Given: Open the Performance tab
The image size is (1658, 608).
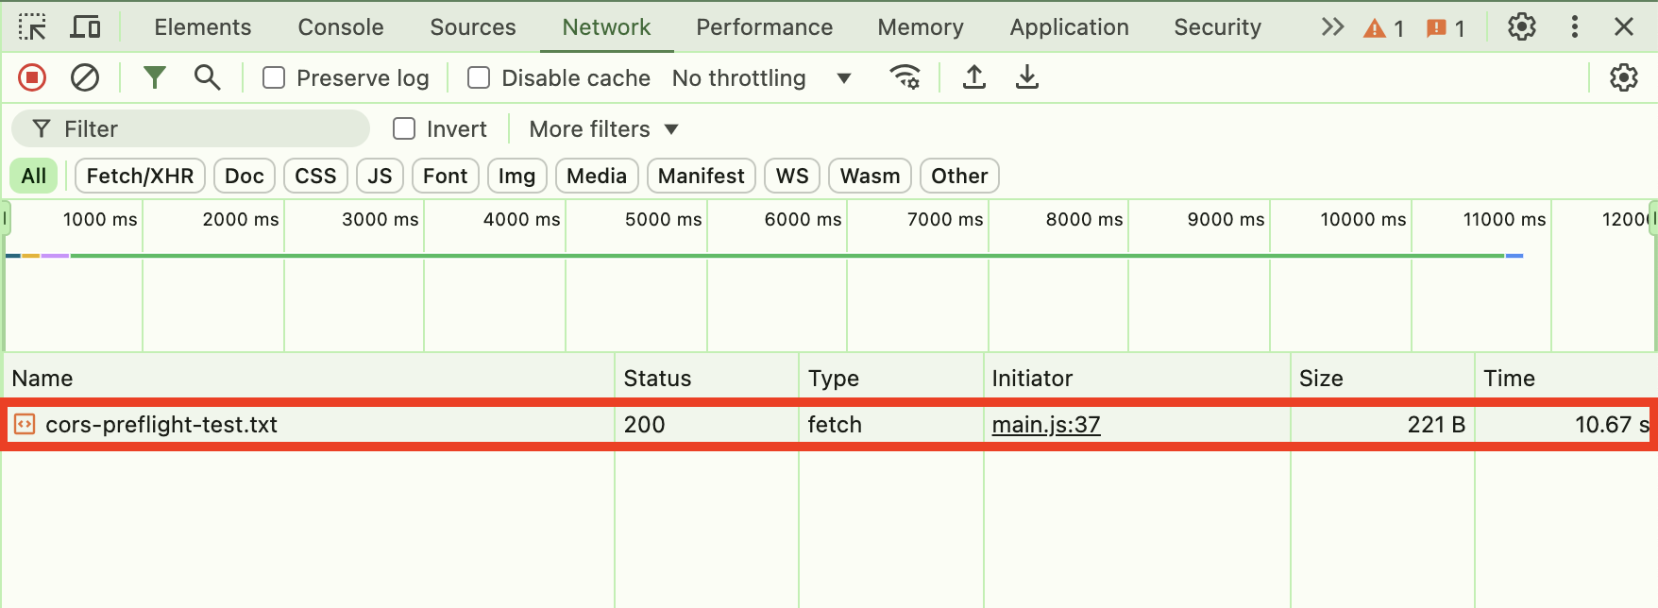Looking at the screenshot, I should [764, 27].
